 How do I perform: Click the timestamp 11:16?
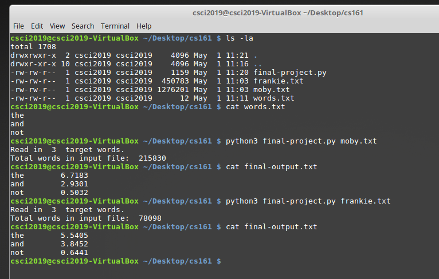[x=237, y=64]
